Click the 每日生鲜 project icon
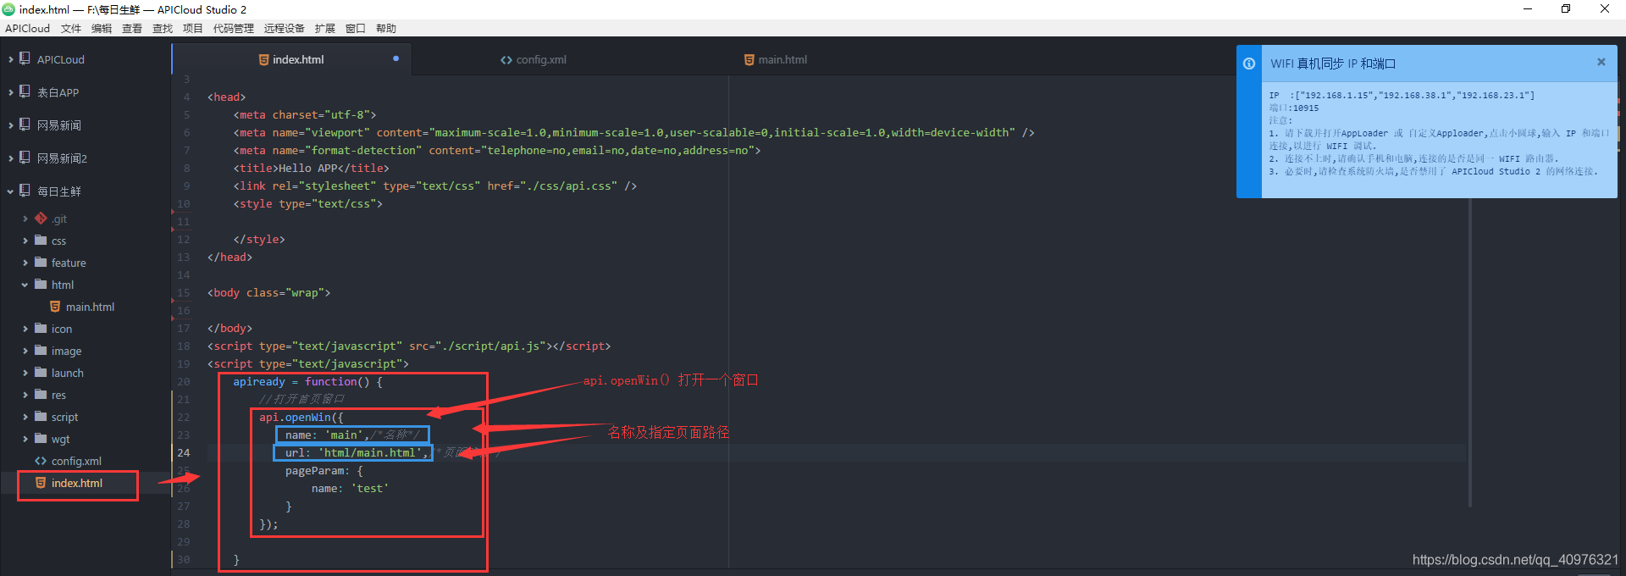The width and height of the screenshot is (1626, 576). pyautogui.click(x=25, y=191)
